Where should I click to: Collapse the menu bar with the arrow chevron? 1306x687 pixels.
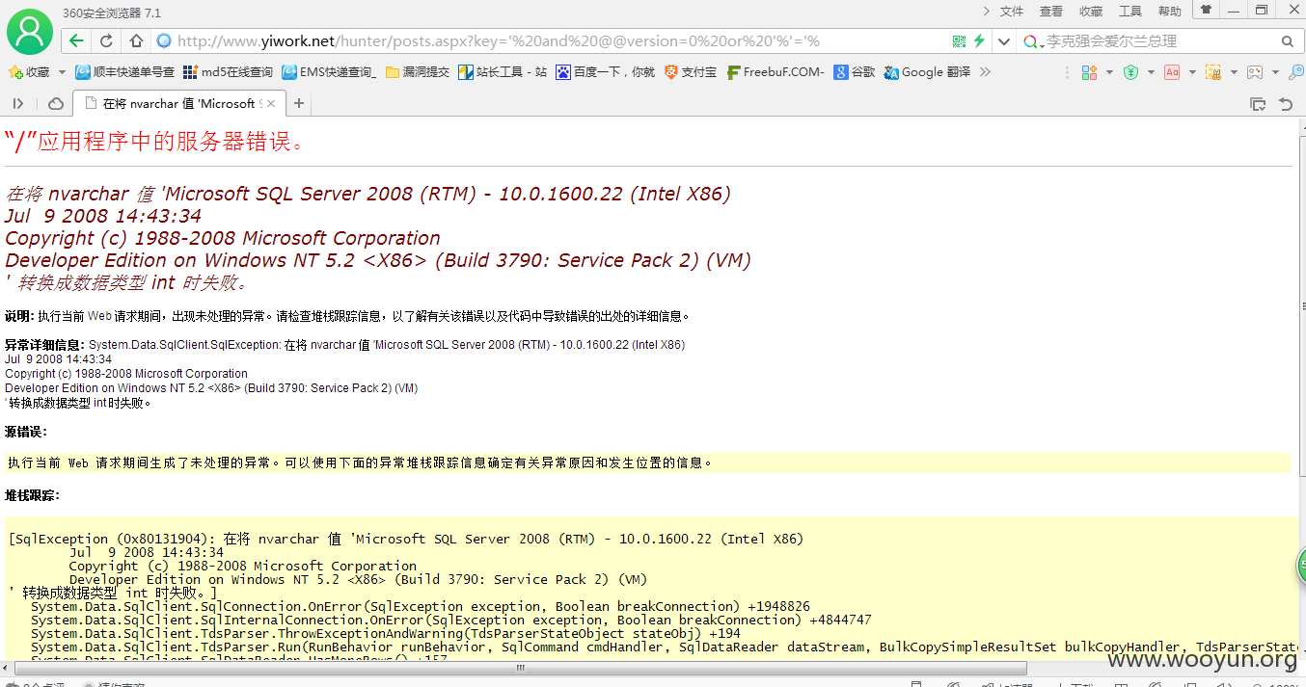click(x=986, y=11)
